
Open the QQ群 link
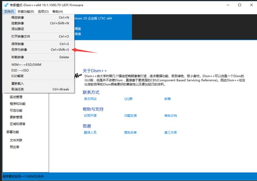(x=128, y=99)
